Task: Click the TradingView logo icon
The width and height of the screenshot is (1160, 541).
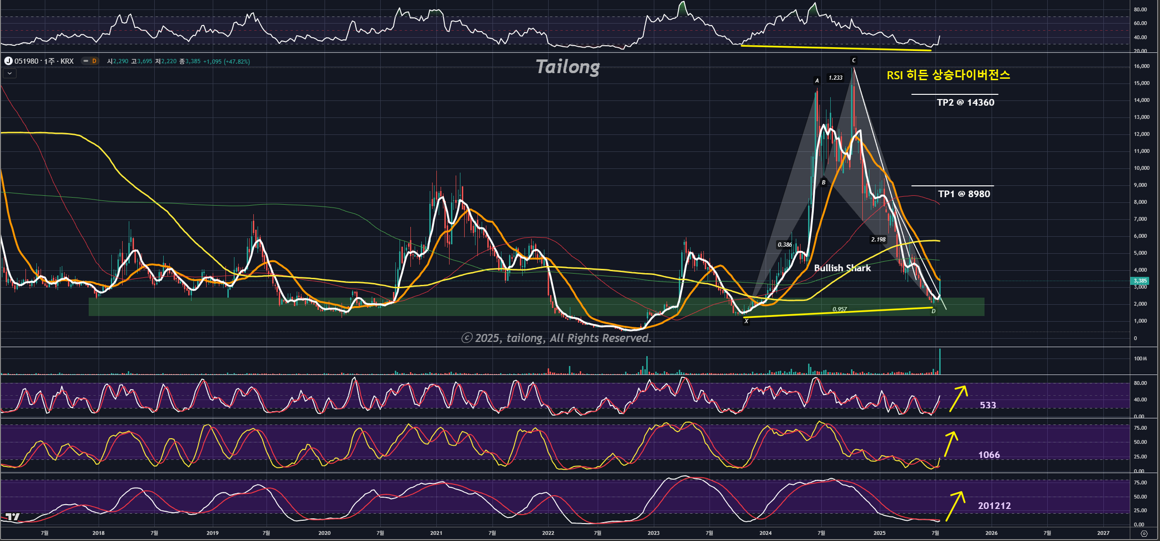Action: coord(13,517)
